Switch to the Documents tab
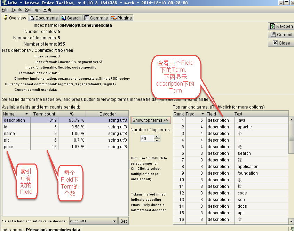 click(x=44, y=18)
